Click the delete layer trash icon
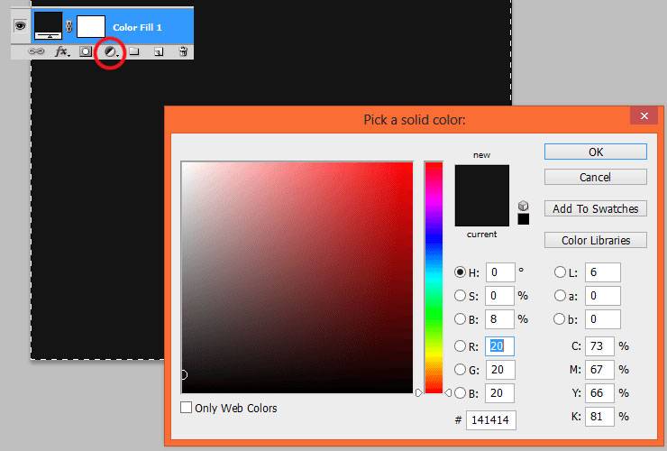 (183, 52)
